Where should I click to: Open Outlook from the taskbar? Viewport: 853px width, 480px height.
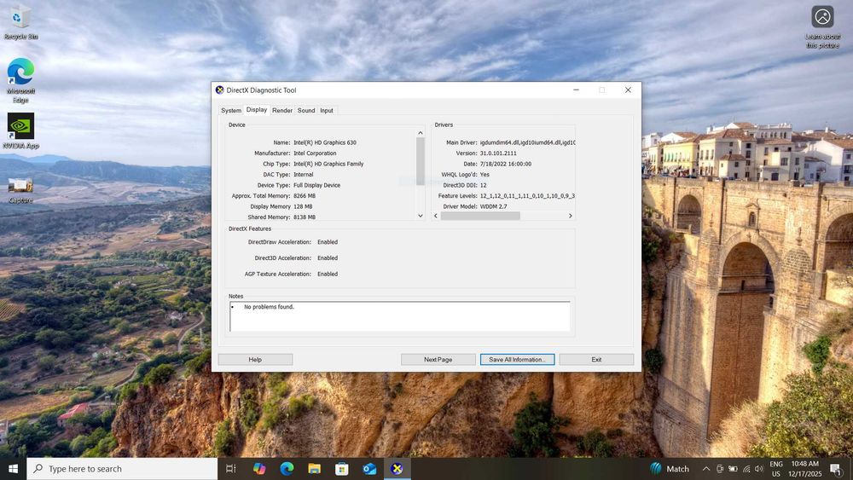[x=369, y=469]
